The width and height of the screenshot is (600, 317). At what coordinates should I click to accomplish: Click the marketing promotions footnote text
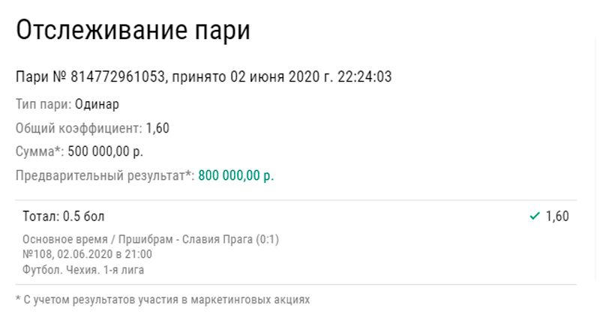point(163,300)
